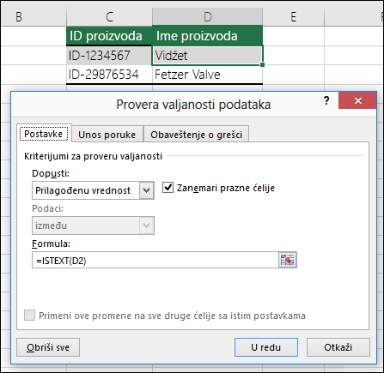Screen dimensions: 384x373
Task: Open the dialog help question mark
Action: (x=326, y=101)
